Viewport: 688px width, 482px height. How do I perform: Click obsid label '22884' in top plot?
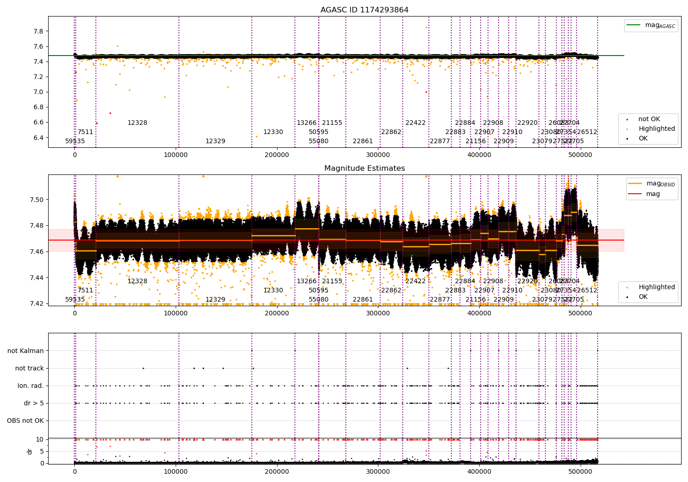pos(465,123)
